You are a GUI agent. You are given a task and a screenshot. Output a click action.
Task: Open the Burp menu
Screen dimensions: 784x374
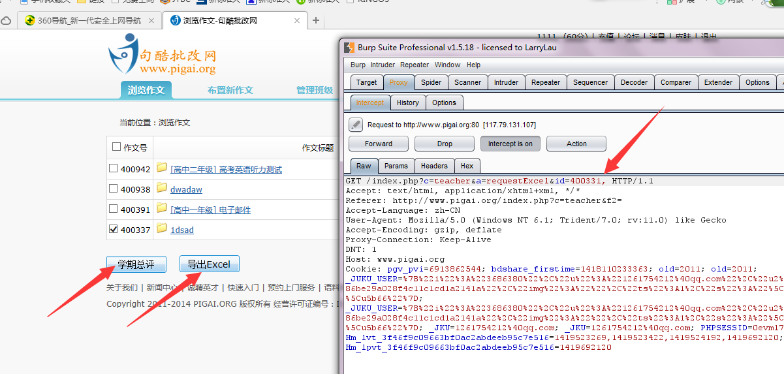[x=358, y=65]
